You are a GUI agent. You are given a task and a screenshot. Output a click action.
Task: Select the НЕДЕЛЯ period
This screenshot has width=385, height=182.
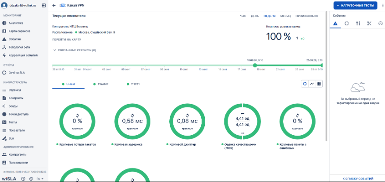[x=270, y=16]
